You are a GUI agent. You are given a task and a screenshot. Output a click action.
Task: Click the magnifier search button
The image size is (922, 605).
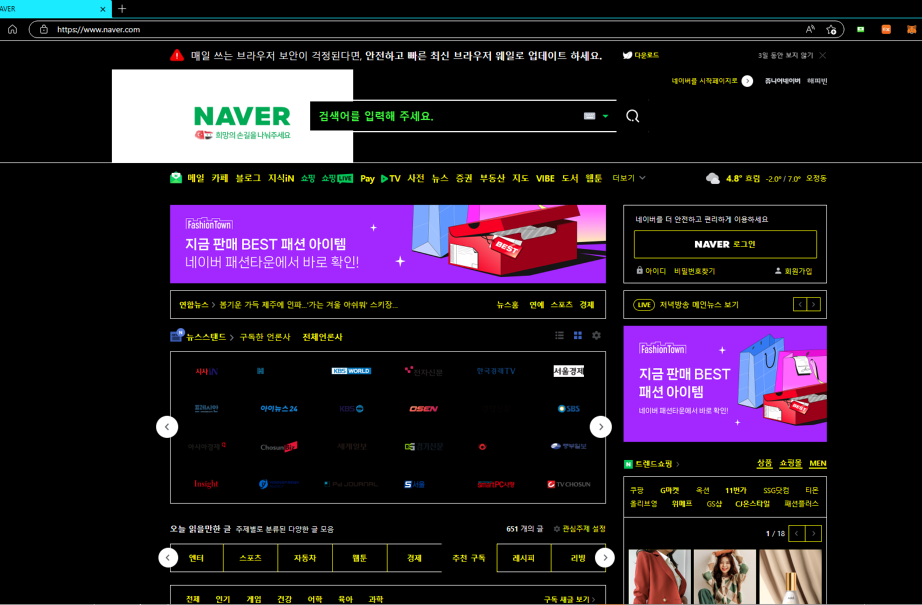click(632, 116)
